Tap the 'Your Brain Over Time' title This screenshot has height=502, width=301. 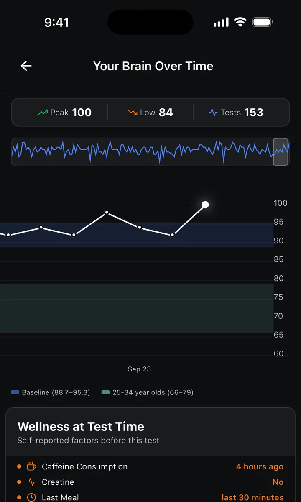[x=153, y=66]
